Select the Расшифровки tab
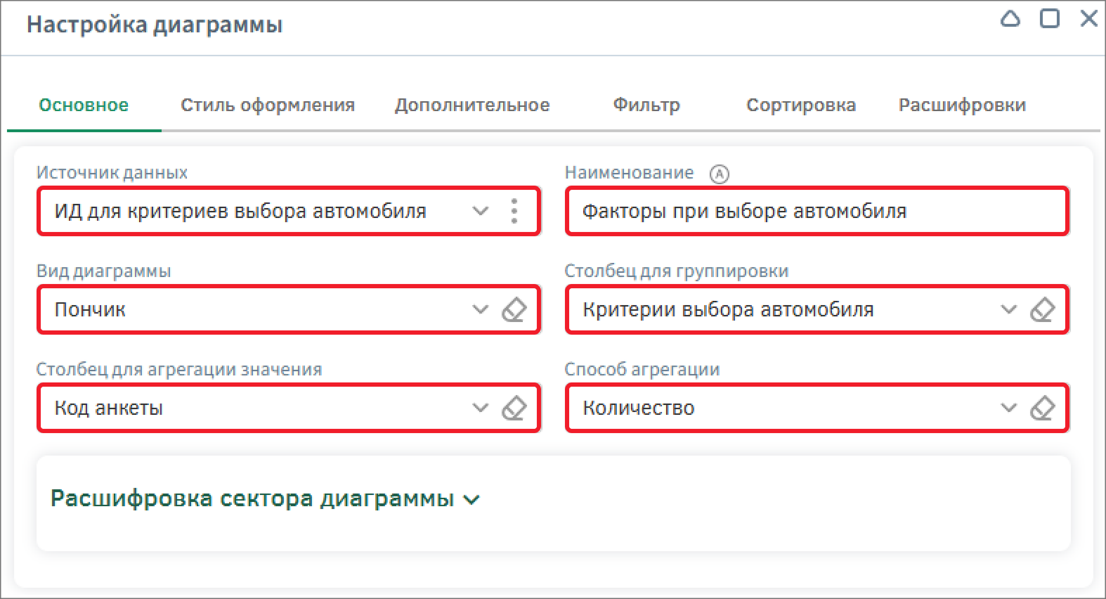The image size is (1106, 599). click(962, 105)
